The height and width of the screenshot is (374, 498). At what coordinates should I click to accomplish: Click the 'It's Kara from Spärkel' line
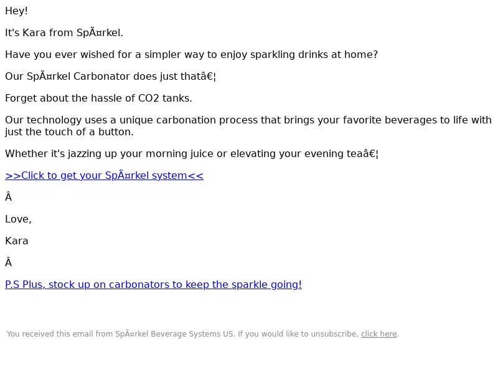(64, 33)
